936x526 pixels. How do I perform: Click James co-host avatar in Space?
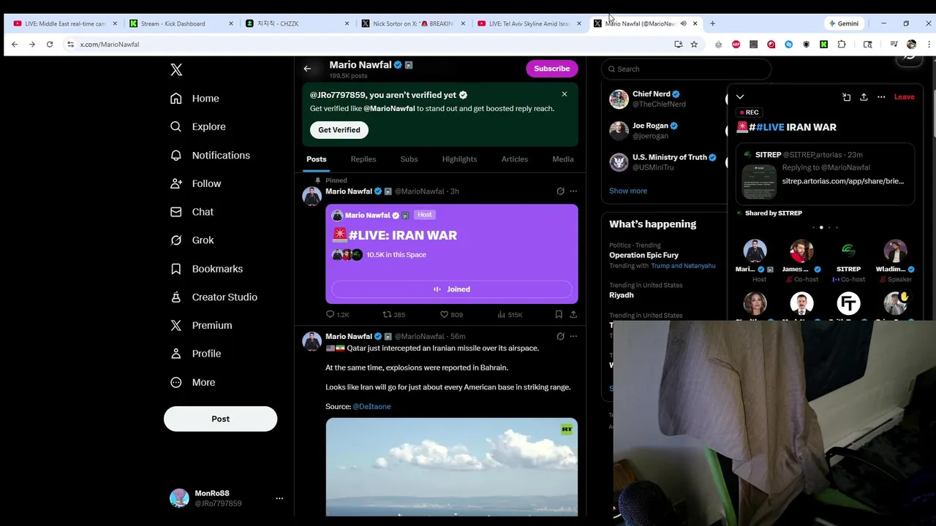801,251
